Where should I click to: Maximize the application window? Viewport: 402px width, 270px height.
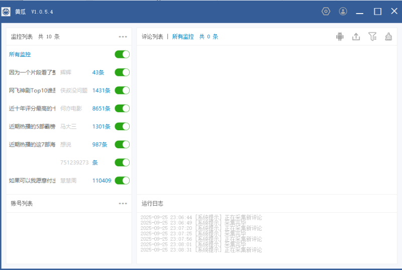pyautogui.click(x=377, y=12)
